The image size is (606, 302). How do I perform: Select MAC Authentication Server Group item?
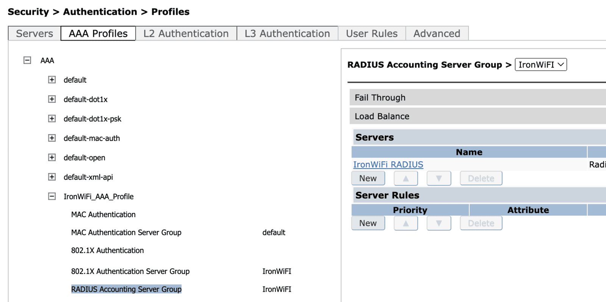click(x=126, y=232)
